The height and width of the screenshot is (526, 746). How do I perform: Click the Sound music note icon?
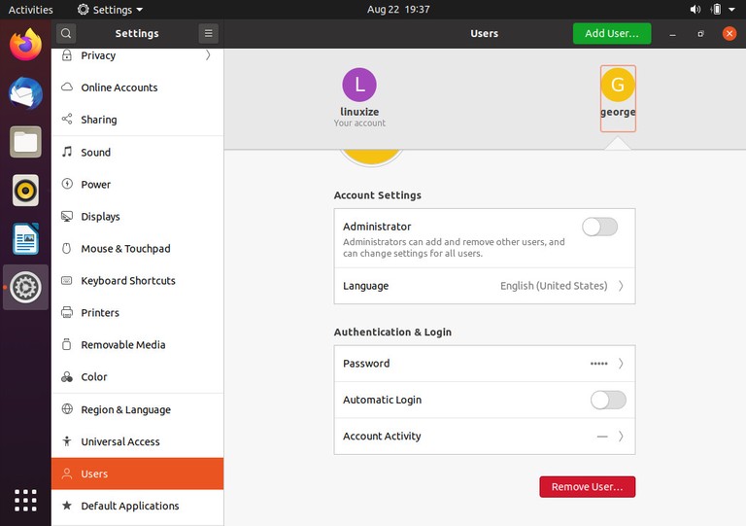(67, 152)
